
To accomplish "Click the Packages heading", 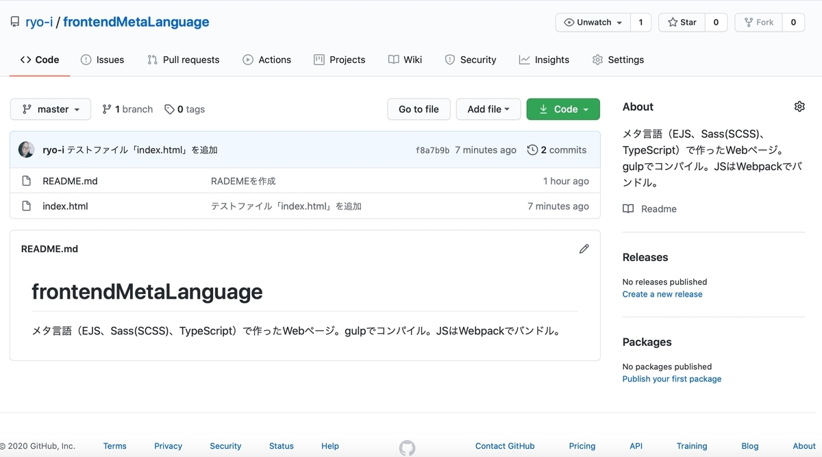I will [x=647, y=342].
